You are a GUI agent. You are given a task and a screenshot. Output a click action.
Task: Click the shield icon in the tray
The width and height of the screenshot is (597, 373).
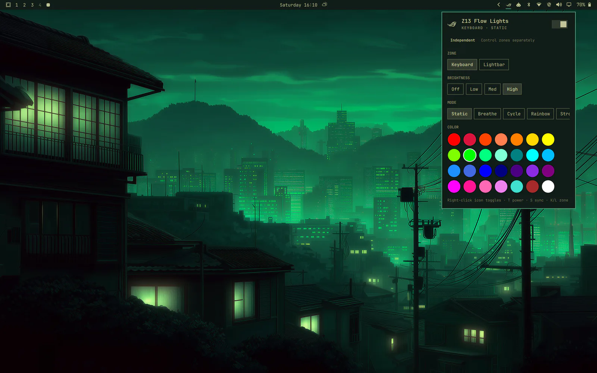(x=549, y=5)
